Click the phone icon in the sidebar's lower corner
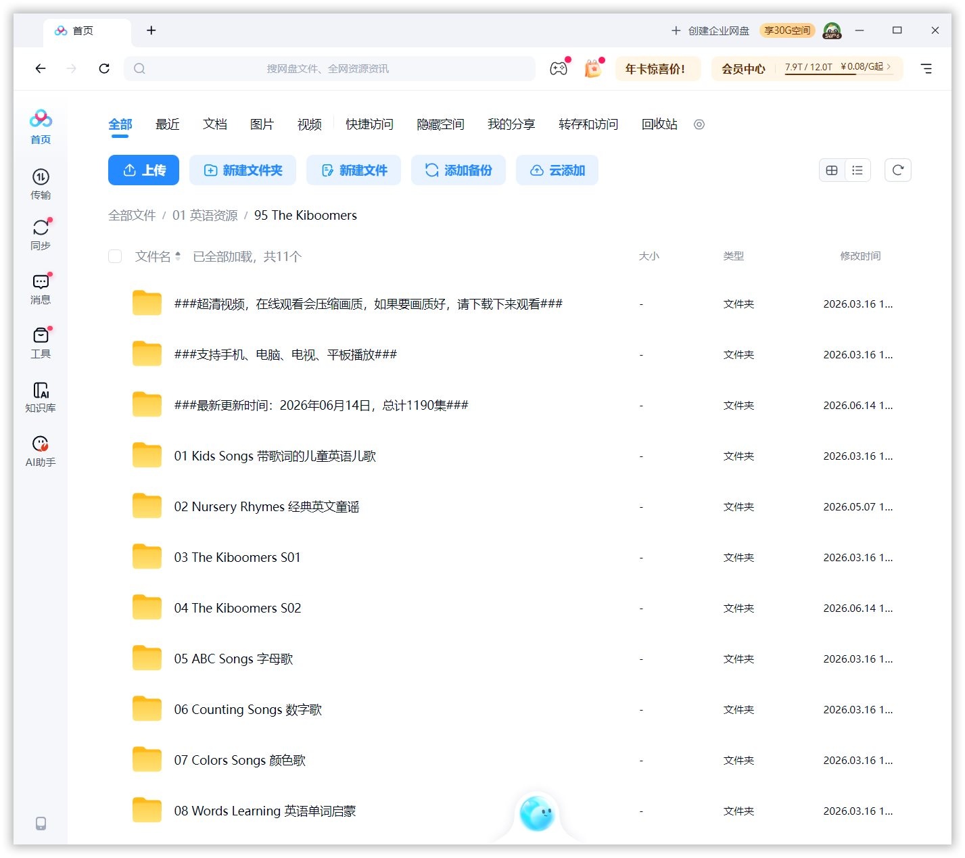965x858 pixels. (x=41, y=823)
